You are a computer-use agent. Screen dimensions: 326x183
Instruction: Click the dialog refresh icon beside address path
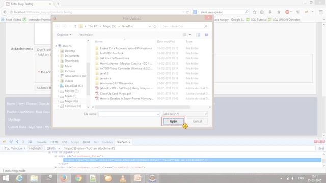pyautogui.click(x=155, y=26)
